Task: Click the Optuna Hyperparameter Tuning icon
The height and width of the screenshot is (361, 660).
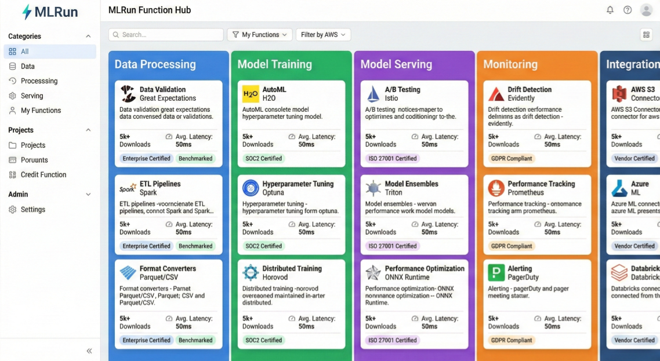Action: (251, 188)
